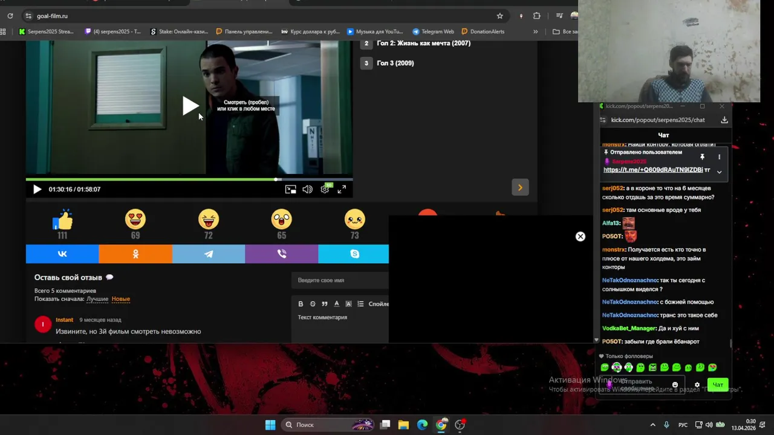Select Гол 3 (2009) from the list

[395, 63]
